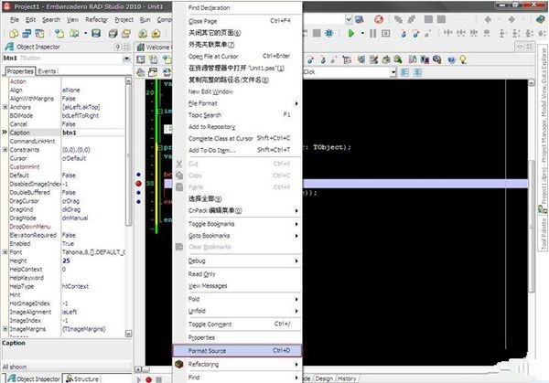
Task: Choose Toggle Comment from the context menu
Action: [238, 324]
